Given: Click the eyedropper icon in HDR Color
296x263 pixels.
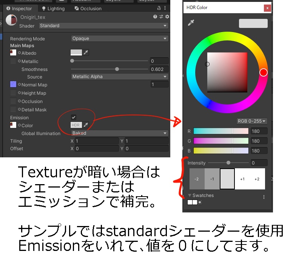Looking at the screenshot, I should (191, 23).
